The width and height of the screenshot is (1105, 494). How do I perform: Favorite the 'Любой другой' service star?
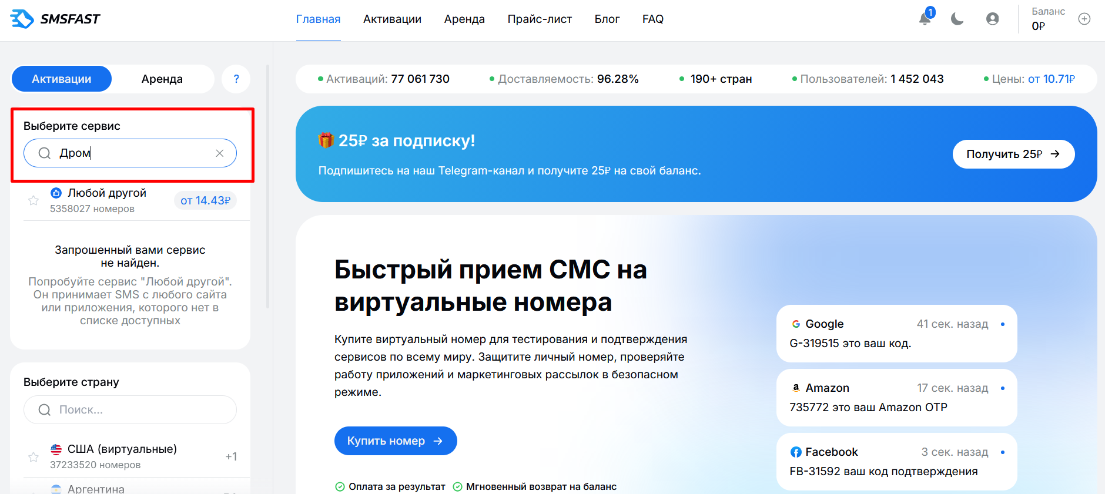coord(34,201)
